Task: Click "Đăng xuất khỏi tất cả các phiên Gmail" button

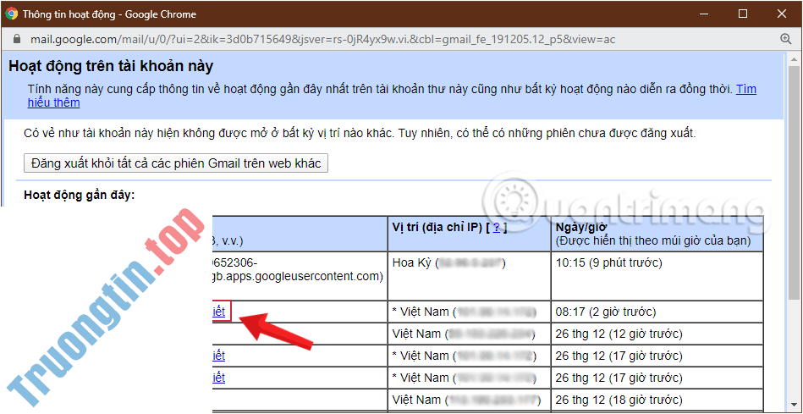Action: [x=176, y=163]
